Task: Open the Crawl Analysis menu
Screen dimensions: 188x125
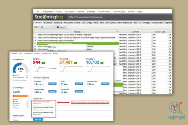Action: pyautogui.click(x=119, y=12)
